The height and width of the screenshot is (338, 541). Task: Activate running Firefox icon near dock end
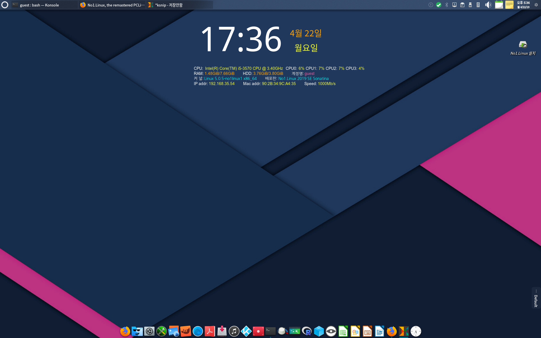(x=392, y=331)
